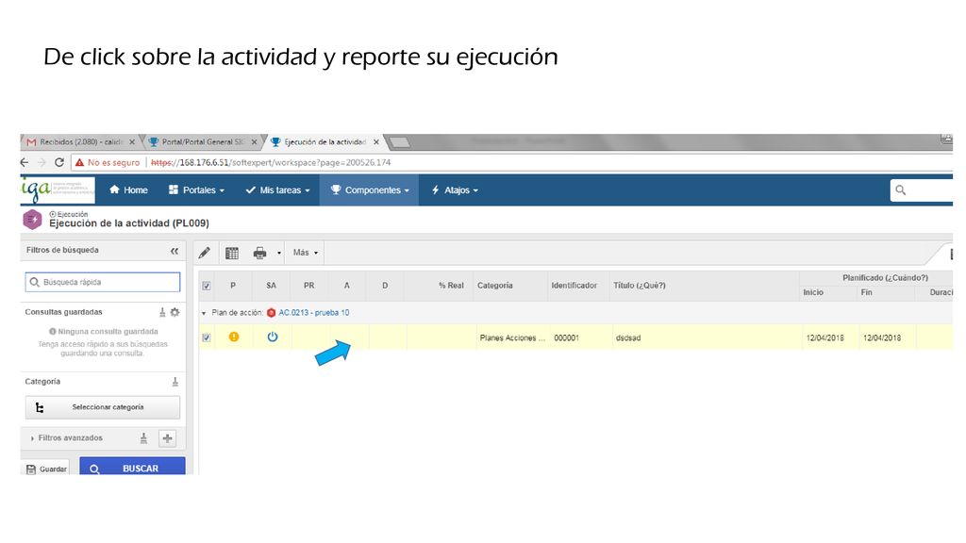
Task: Click the purple Ejecución module icon
Action: click(x=32, y=219)
